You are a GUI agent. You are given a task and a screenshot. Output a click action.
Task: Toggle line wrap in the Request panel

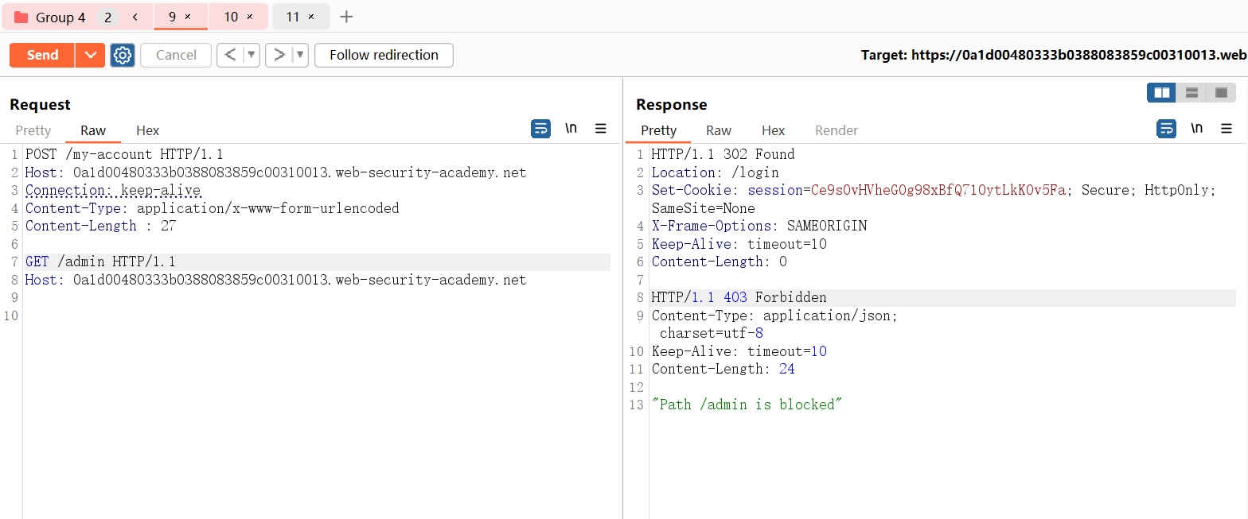tap(540, 129)
